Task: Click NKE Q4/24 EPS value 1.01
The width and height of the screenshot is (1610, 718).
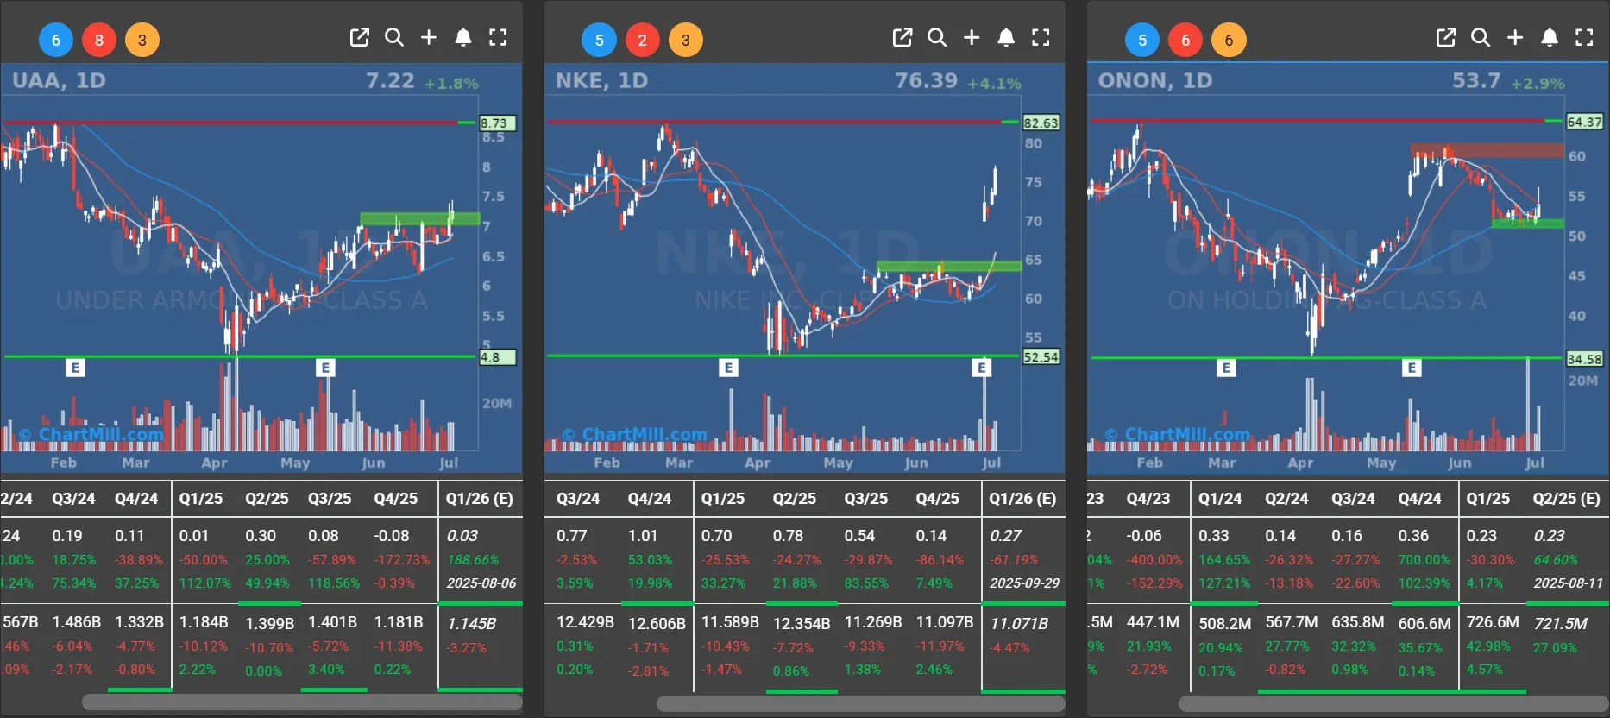Action: pos(643,536)
